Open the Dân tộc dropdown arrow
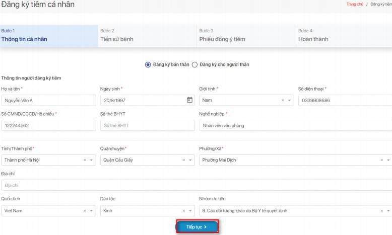The width and height of the screenshot is (392, 235). (190, 211)
